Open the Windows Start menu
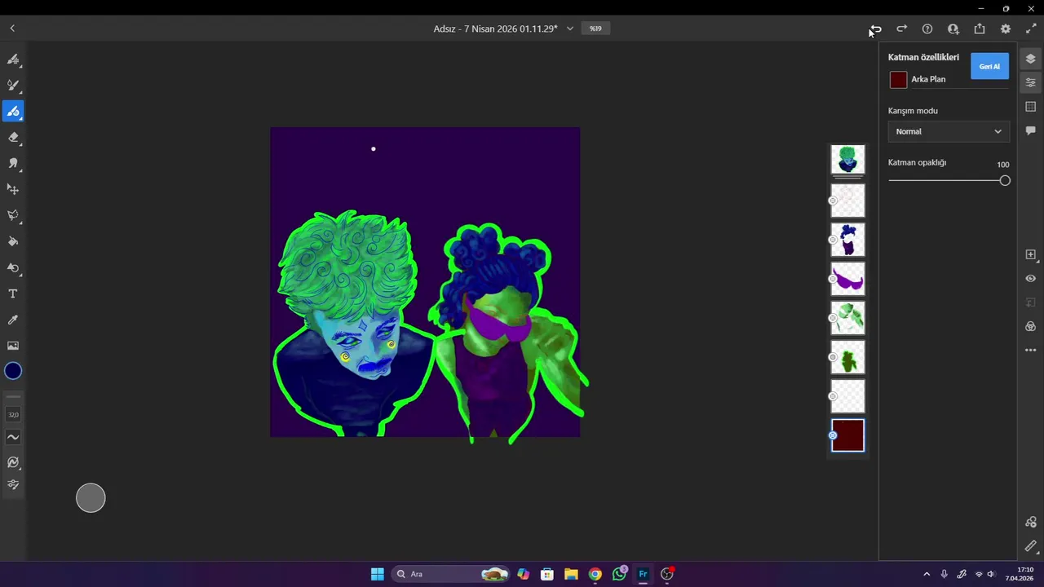 click(377, 574)
